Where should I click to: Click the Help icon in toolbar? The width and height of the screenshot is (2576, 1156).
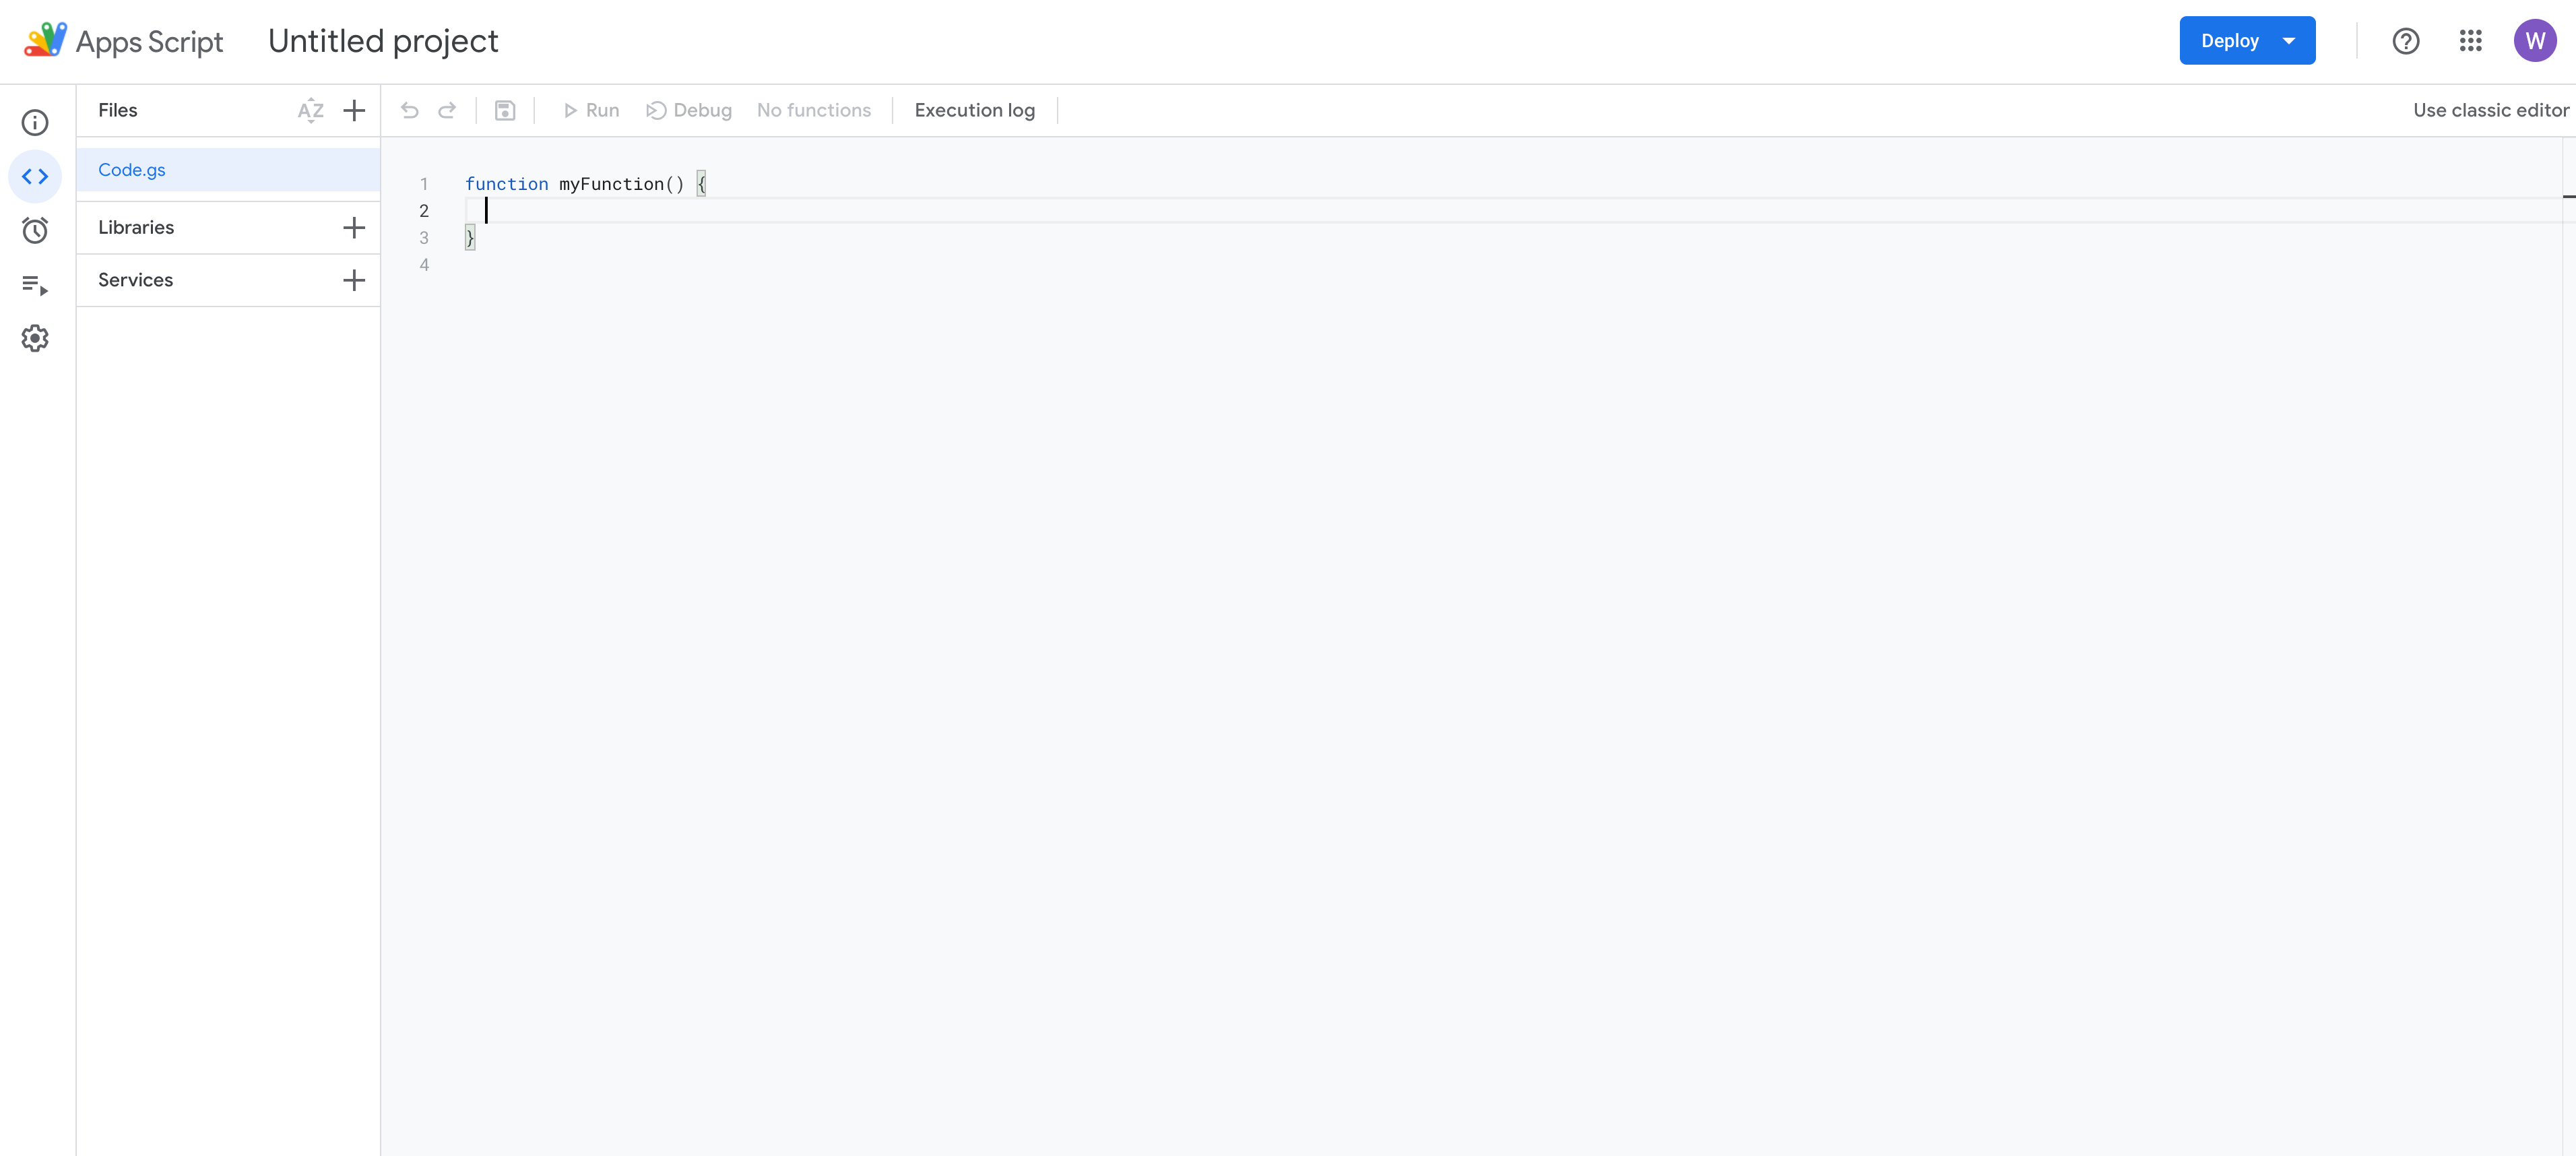pos(2405,39)
